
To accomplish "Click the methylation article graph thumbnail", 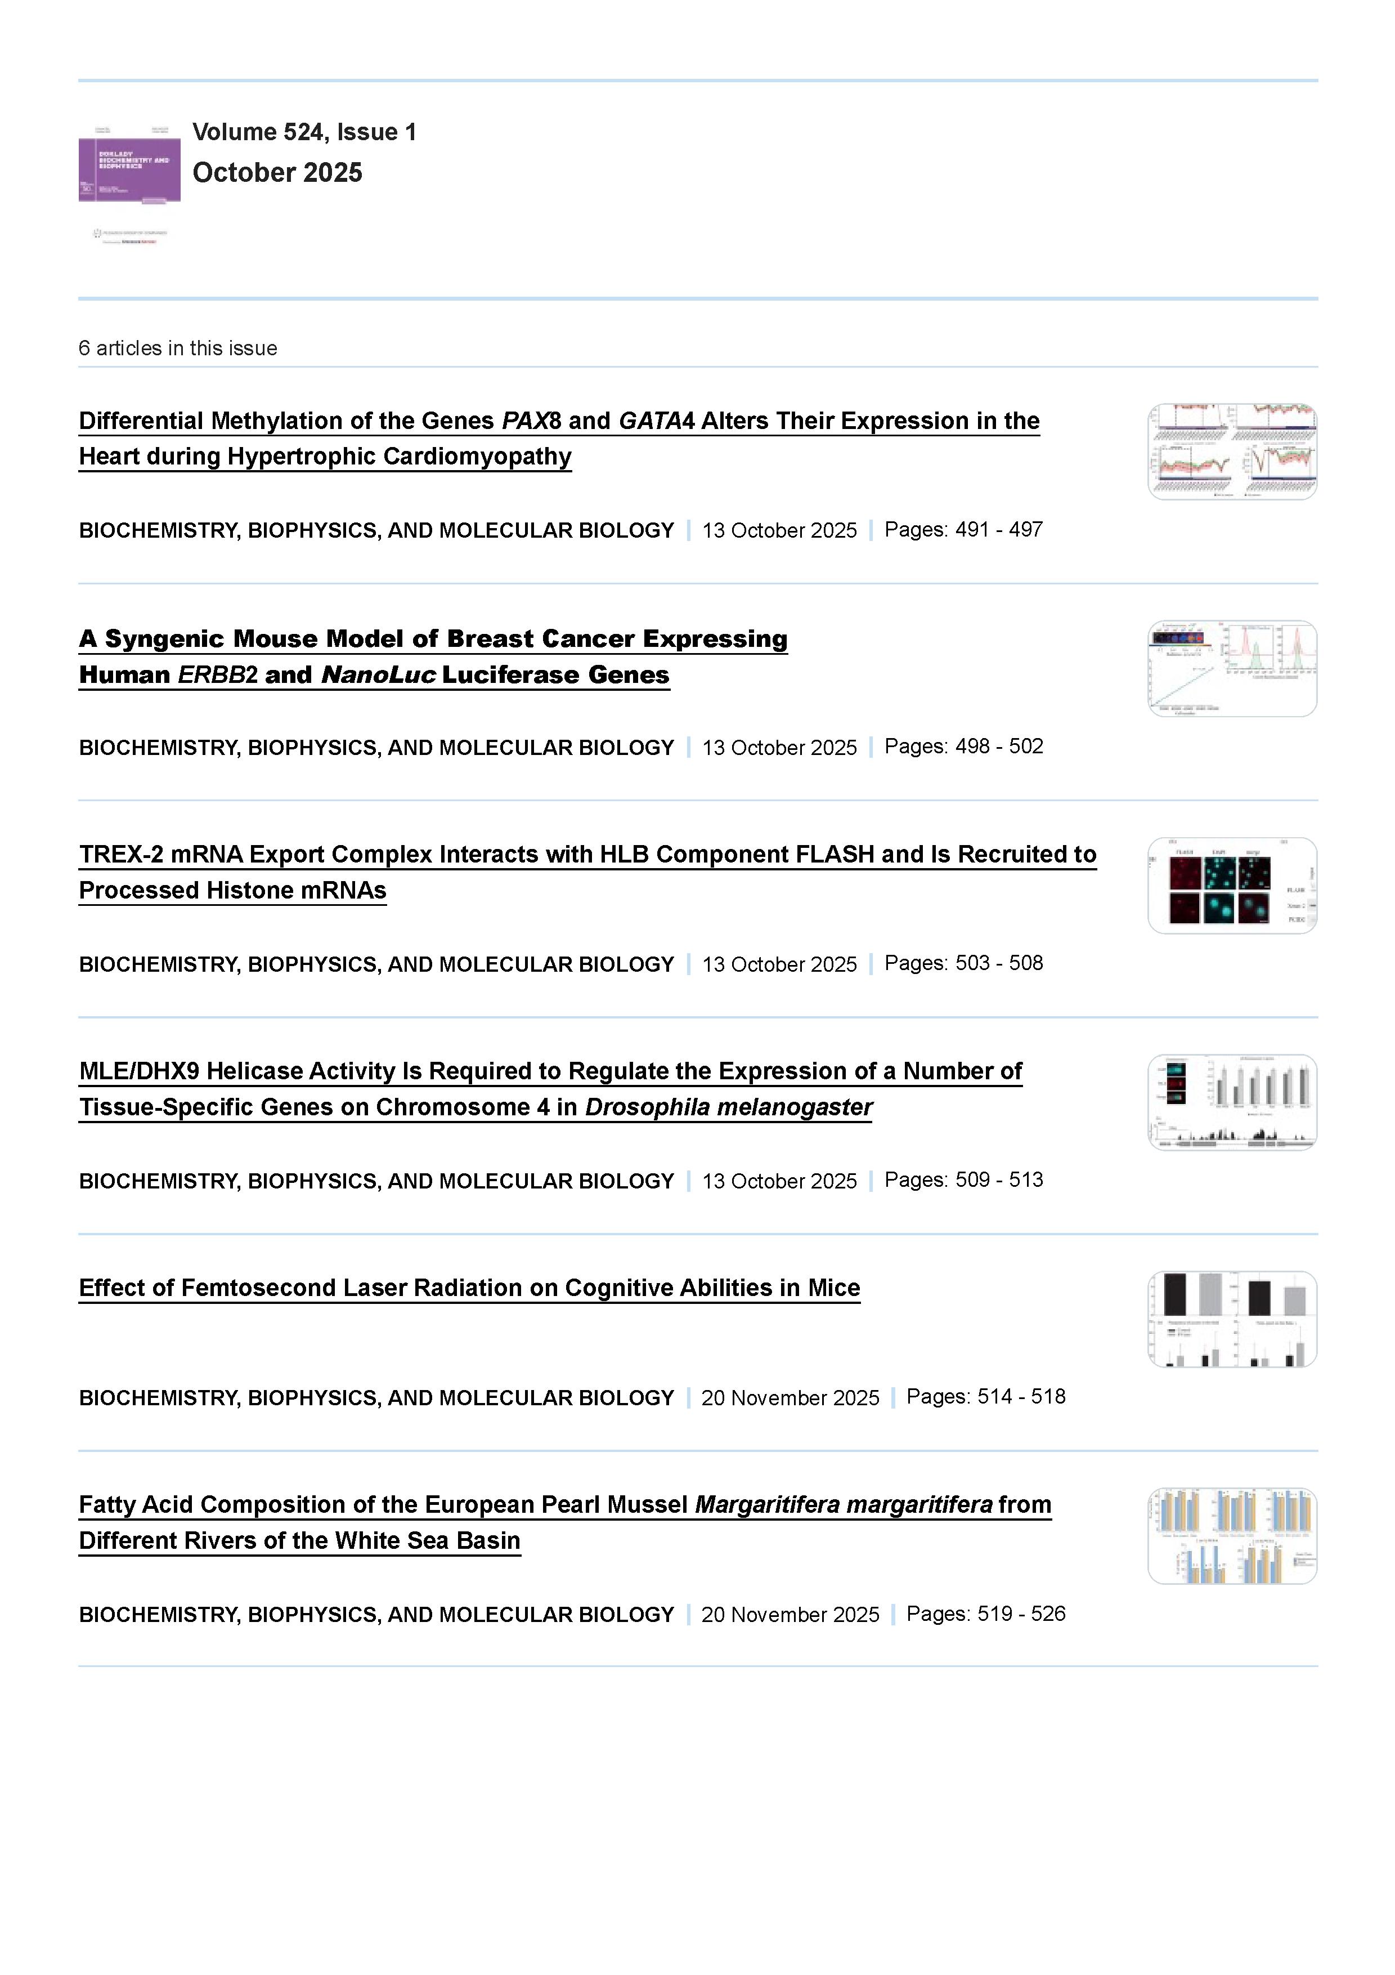I will 1232,452.
